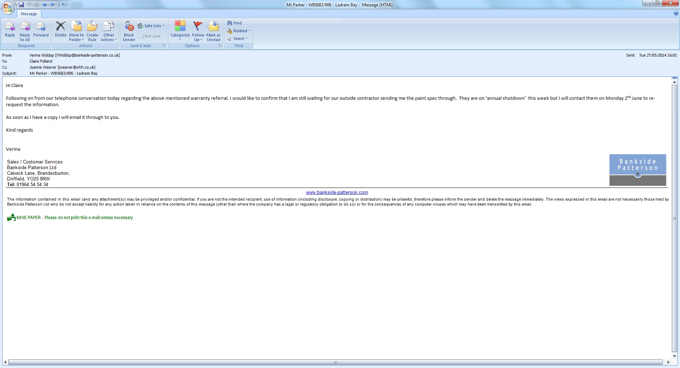
Task: Block Sender of this email
Action: [129, 31]
